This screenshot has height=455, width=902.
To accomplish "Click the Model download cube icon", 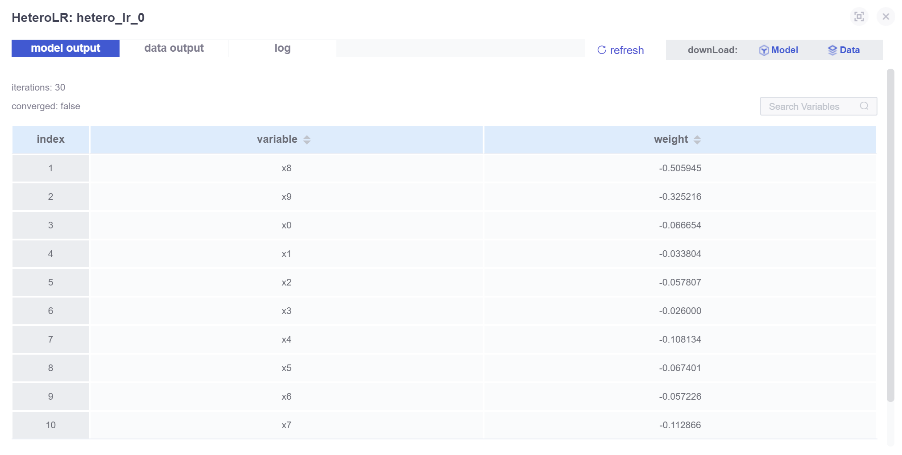I will tap(764, 50).
